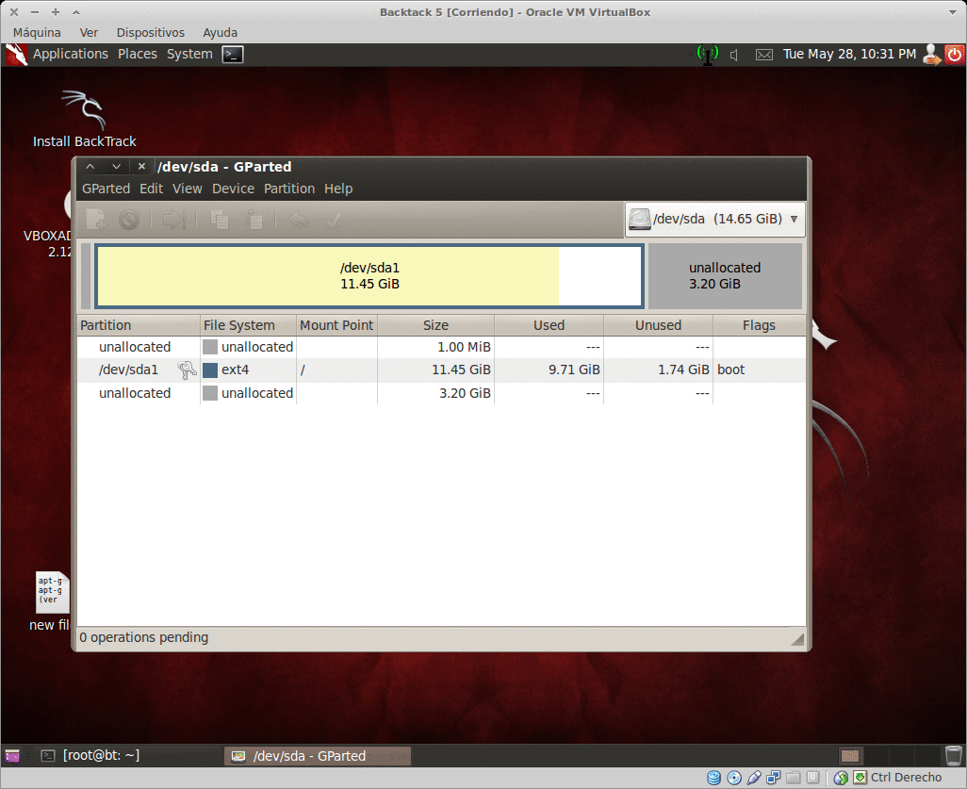
Task: Click the VirtualBox USB devices status icon
Action: tap(754, 778)
